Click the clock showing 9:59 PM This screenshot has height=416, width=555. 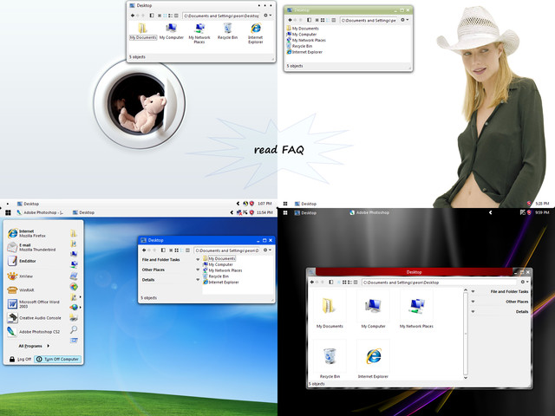(542, 212)
